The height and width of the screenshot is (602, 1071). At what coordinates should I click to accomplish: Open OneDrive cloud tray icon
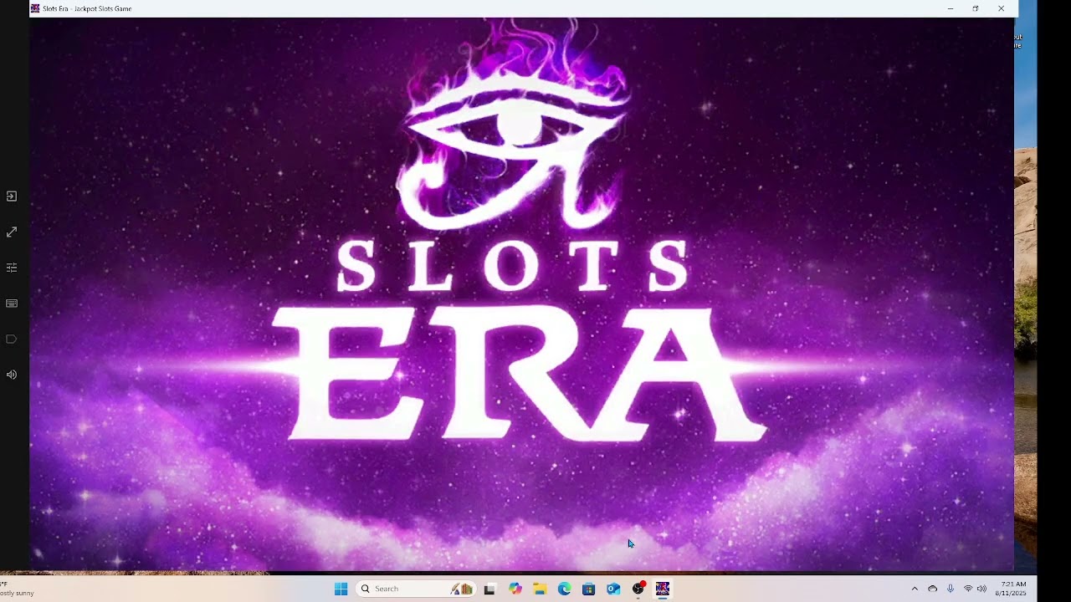tap(932, 589)
